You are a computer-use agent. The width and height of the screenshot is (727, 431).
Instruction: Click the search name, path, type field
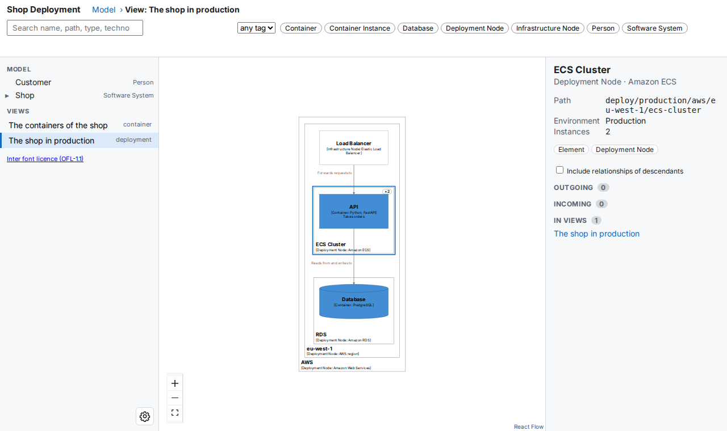[x=75, y=28]
